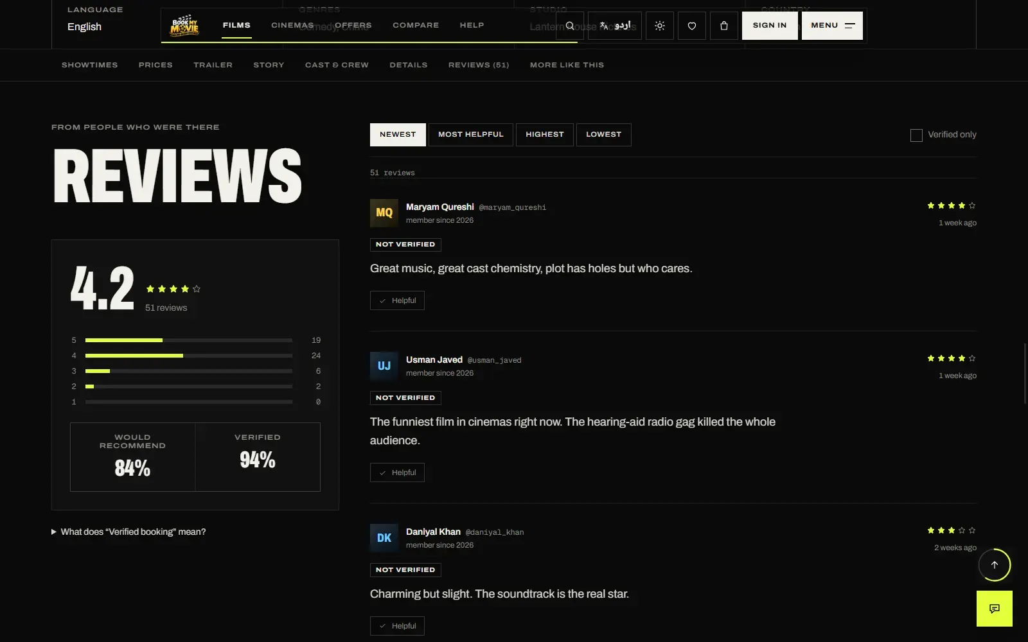Click the 3-star rating bar
Image resolution: width=1028 pixels, height=642 pixels.
tap(189, 371)
